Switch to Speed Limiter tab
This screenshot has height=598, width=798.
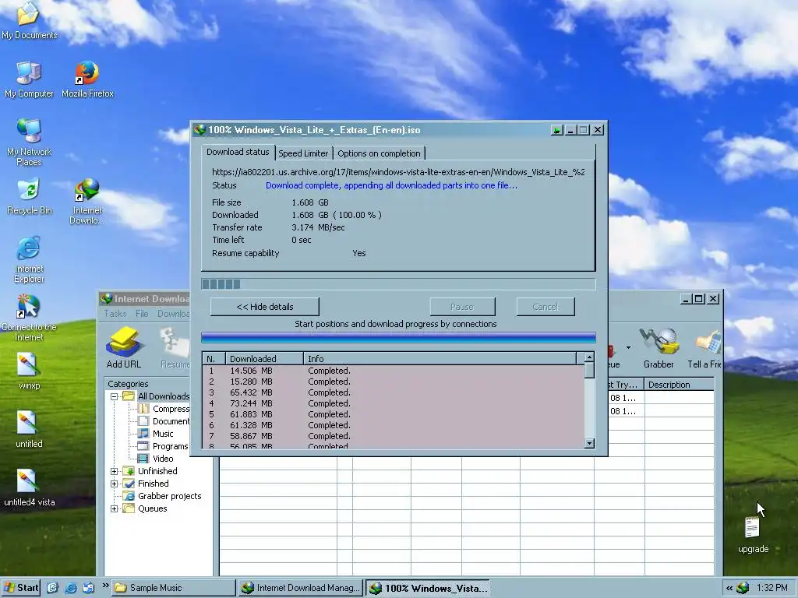pos(303,153)
